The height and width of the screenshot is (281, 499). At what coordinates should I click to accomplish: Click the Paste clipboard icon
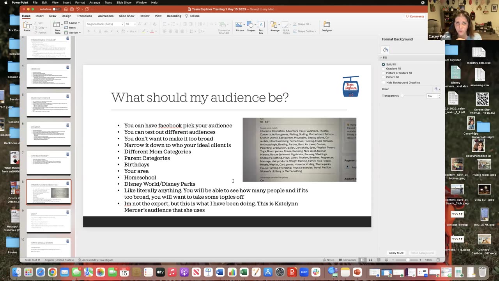pos(27,26)
